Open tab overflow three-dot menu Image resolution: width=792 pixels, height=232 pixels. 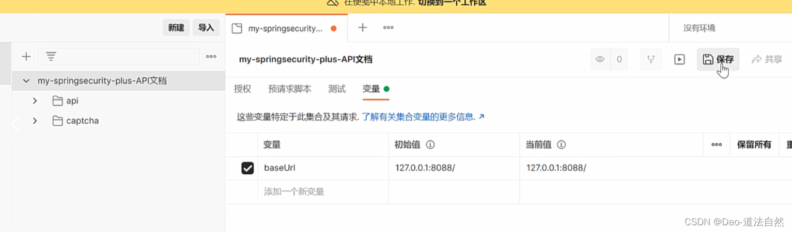click(389, 28)
